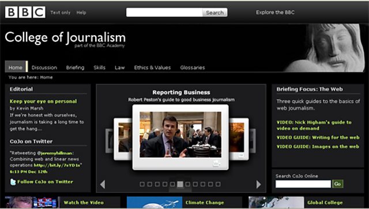Click the Go button for CoJo search
Screen dimensions: 369x209
click(x=337, y=184)
